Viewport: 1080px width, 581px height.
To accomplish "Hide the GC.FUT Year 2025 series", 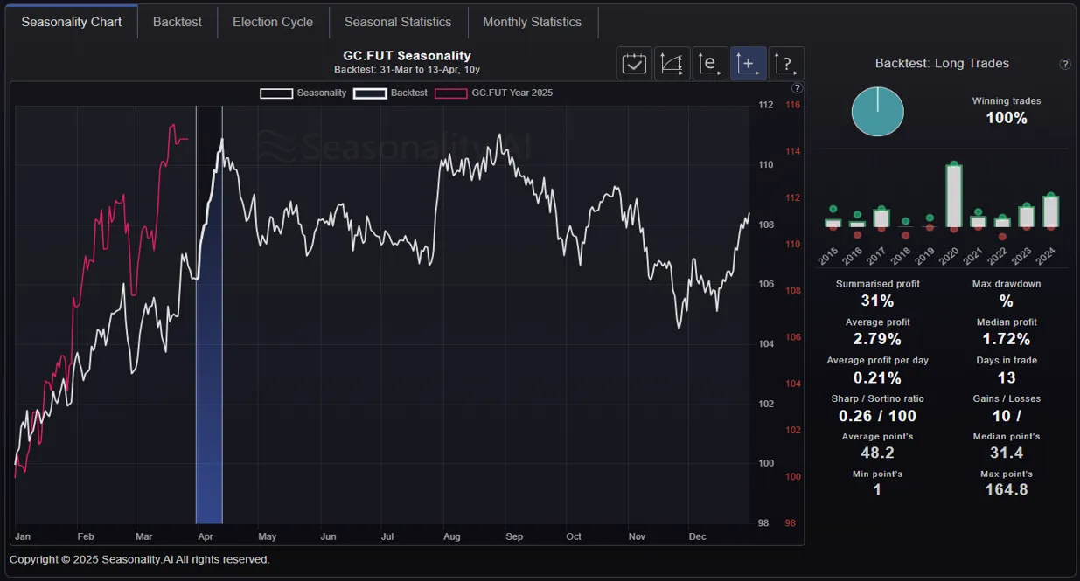I will coord(494,93).
